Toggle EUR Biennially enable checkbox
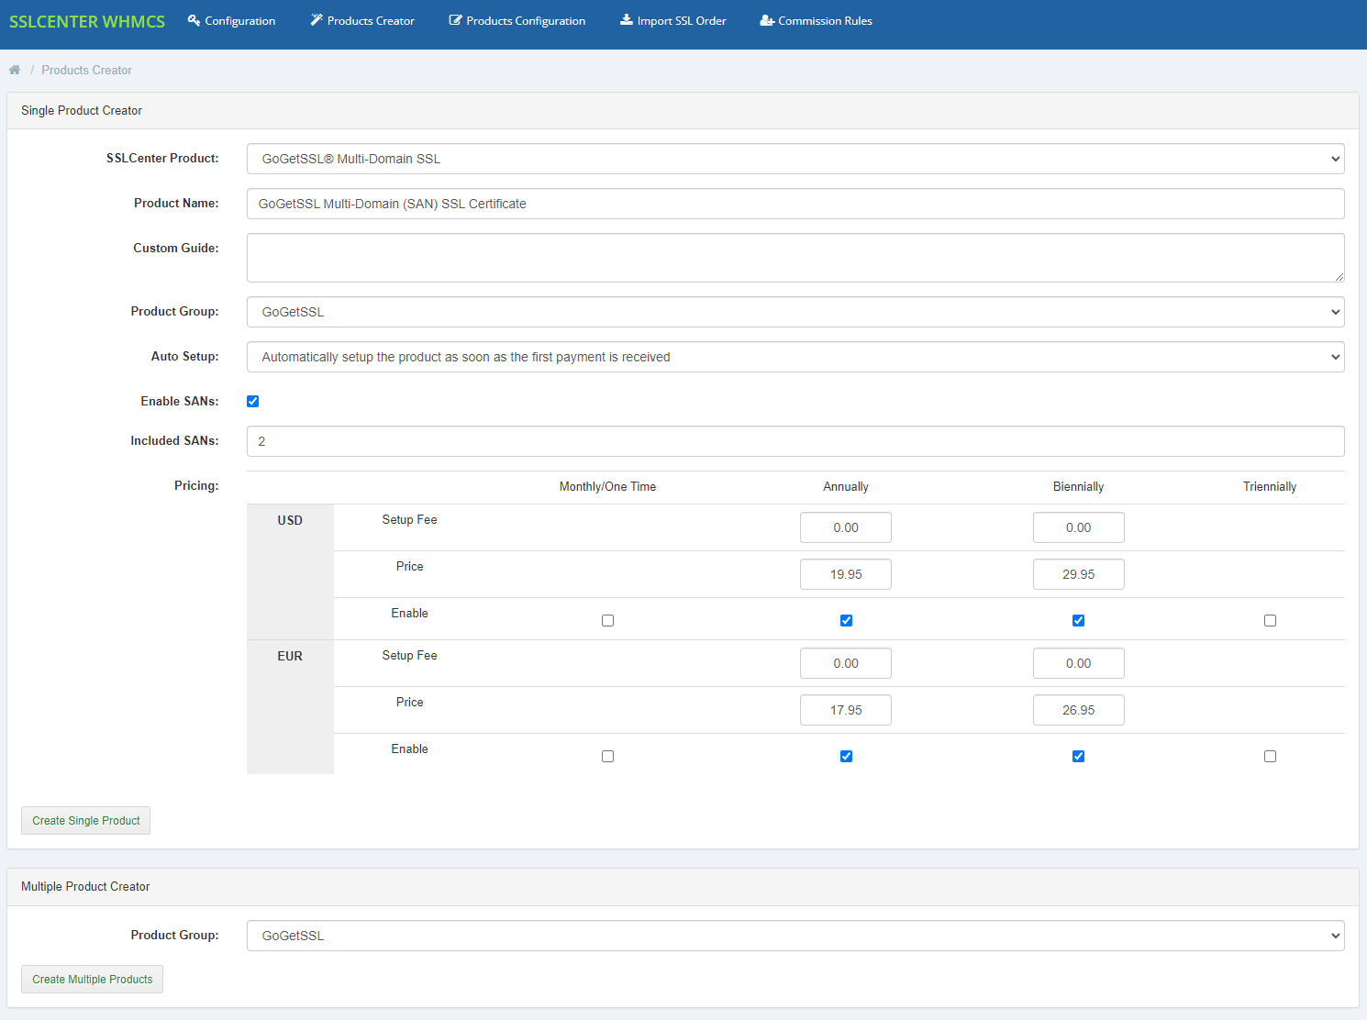The image size is (1367, 1020). tap(1079, 757)
